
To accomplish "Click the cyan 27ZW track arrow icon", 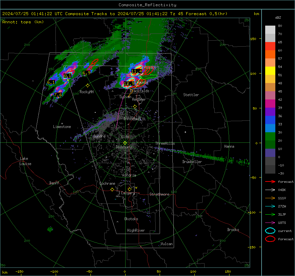I will click(270, 206).
